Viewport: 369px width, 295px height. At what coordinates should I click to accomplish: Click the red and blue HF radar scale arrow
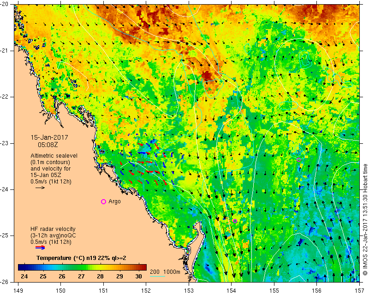[x=40, y=248]
